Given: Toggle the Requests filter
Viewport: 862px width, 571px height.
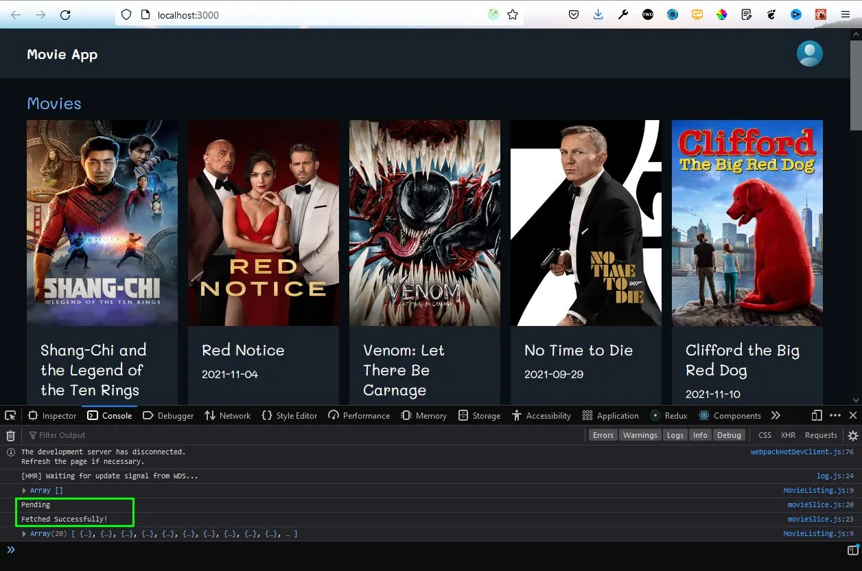Looking at the screenshot, I should point(821,435).
